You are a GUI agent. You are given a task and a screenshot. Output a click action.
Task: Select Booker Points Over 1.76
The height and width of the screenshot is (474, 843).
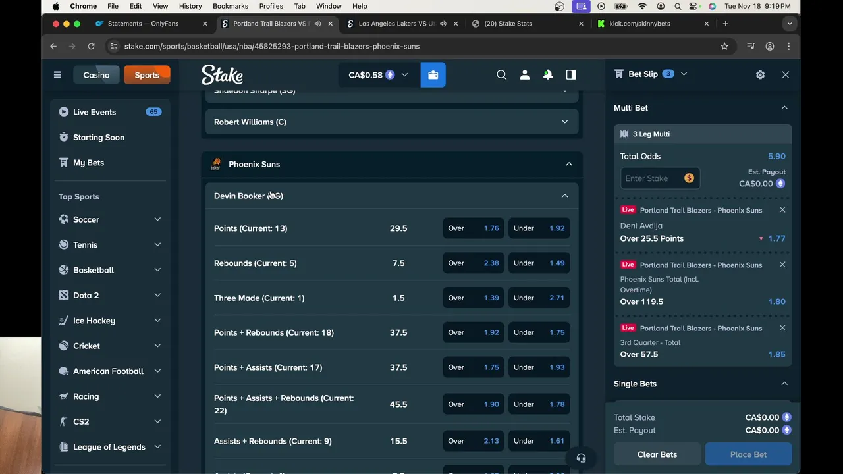click(474, 228)
